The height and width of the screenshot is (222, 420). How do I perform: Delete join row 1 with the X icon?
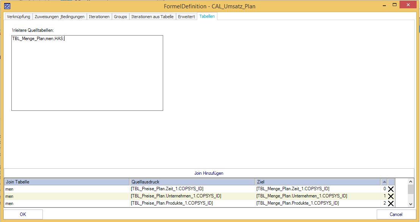(x=391, y=196)
